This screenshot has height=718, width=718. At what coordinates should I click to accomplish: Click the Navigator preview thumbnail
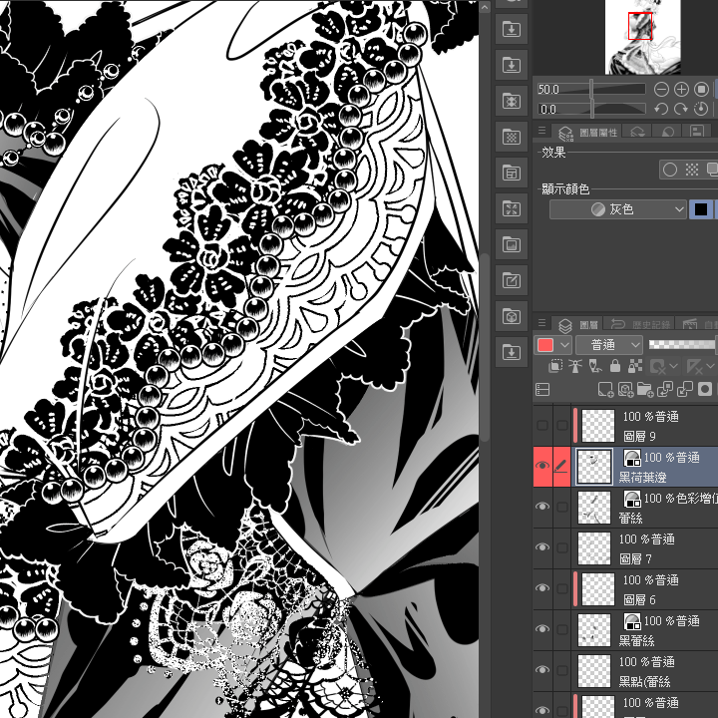pyautogui.click(x=643, y=37)
